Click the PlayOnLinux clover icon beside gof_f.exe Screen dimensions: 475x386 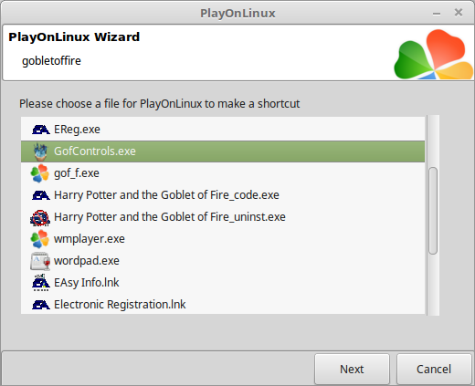[x=40, y=173]
